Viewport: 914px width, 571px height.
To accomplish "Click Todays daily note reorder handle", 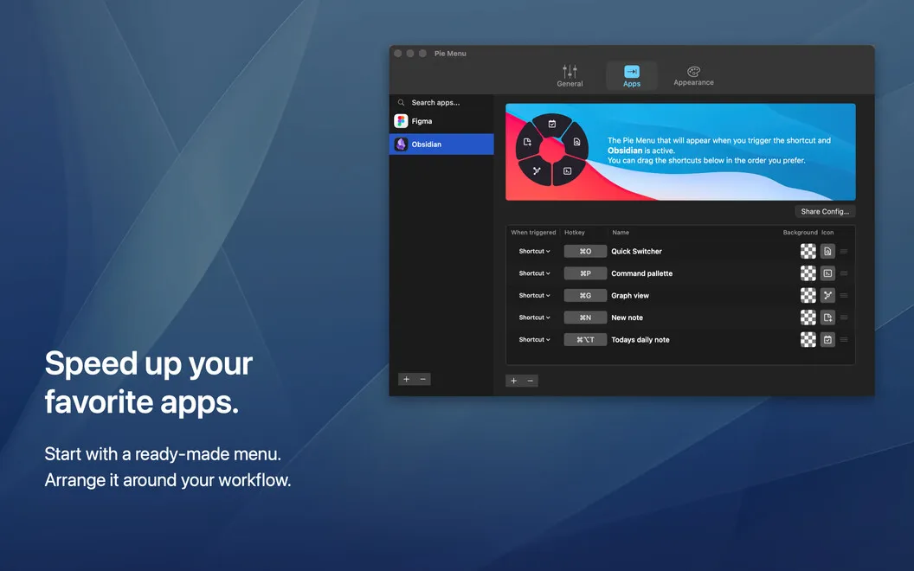I will pyautogui.click(x=844, y=340).
